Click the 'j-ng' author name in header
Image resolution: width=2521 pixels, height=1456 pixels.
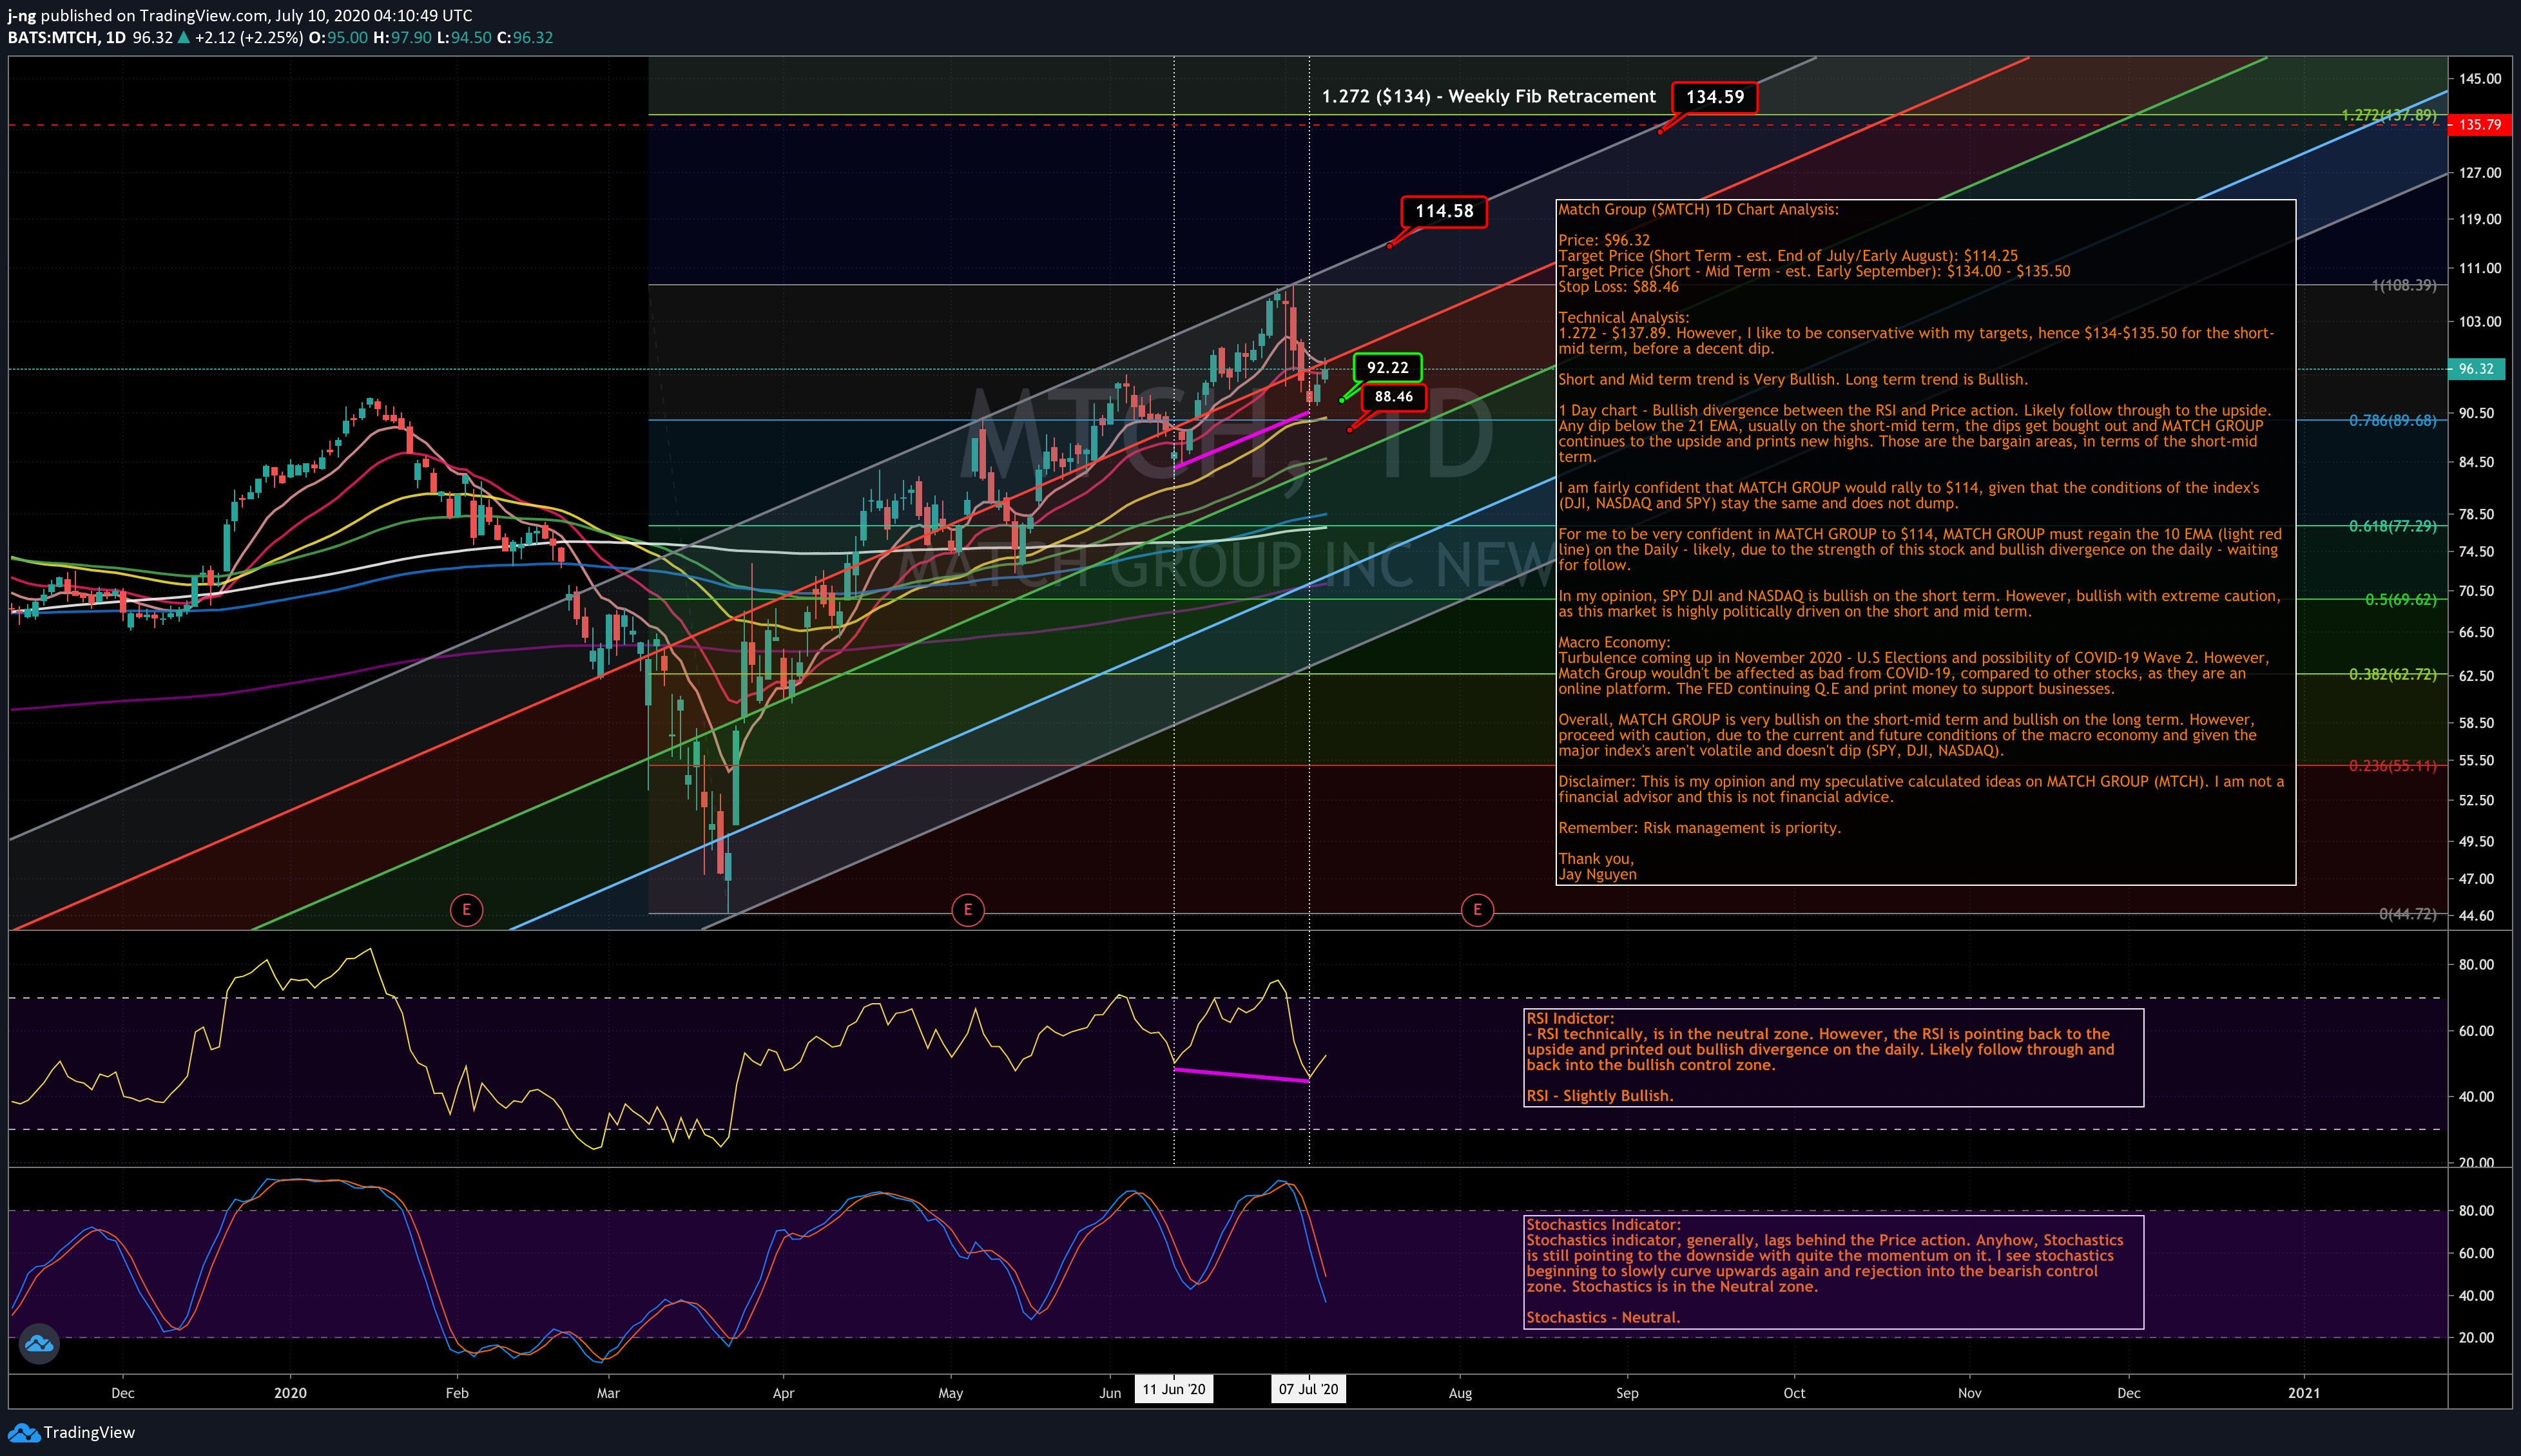coord(22,16)
